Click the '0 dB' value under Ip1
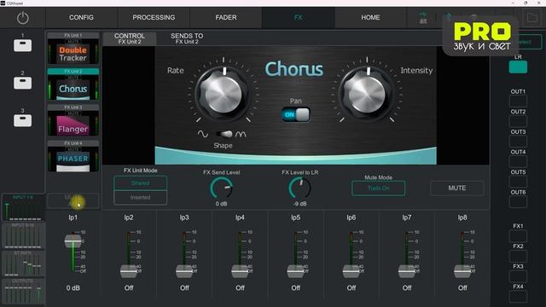The image size is (546, 307). pyautogui.click(x=73, y=288)
